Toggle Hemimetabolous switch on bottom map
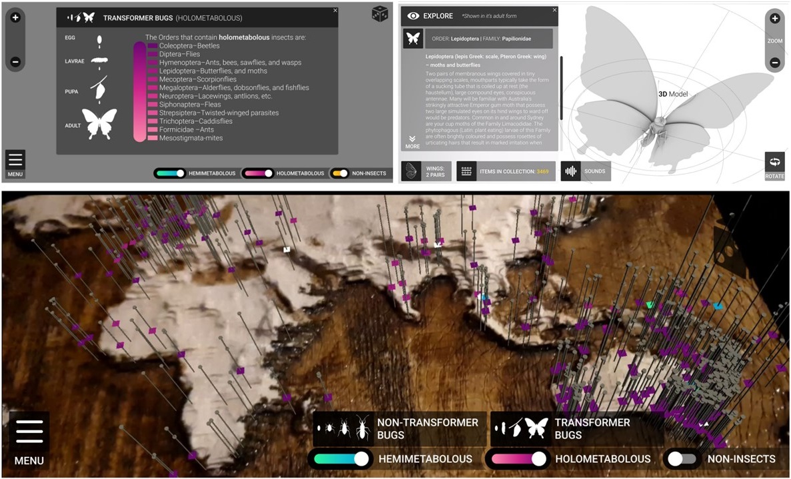The height and width of the screenshot is (479, 791). pos(341,459)
